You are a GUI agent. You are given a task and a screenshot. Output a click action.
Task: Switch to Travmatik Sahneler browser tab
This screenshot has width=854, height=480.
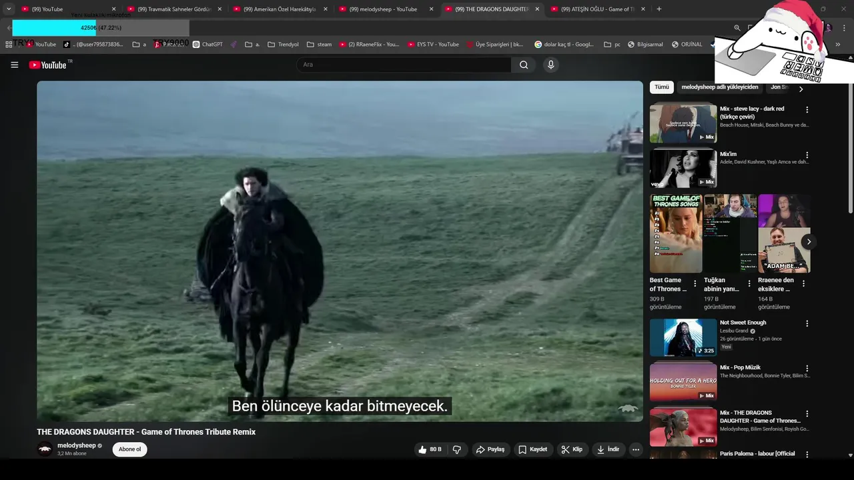174,9
